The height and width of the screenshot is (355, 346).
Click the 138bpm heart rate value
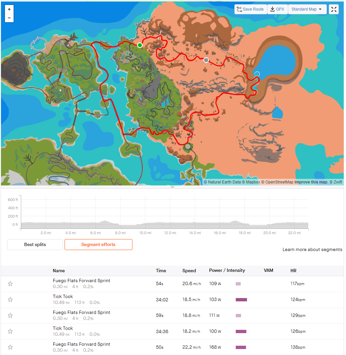tap(298, 347)
